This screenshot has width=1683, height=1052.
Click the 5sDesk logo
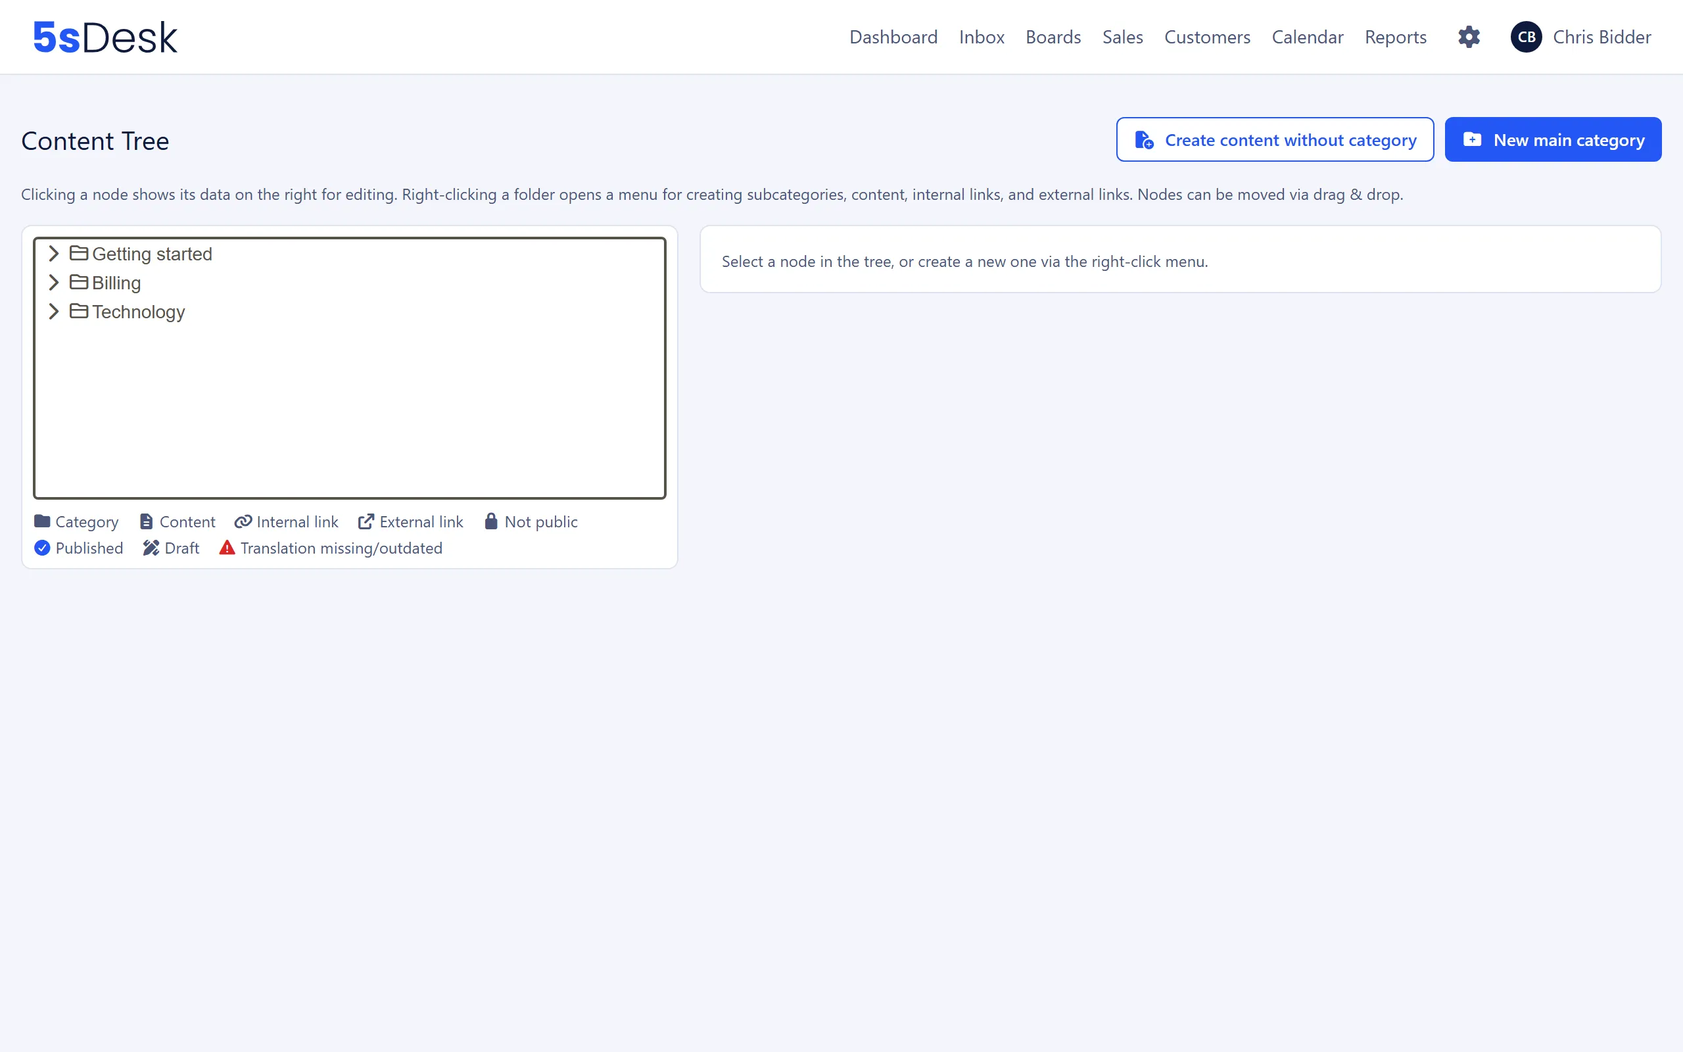point(106,37)
